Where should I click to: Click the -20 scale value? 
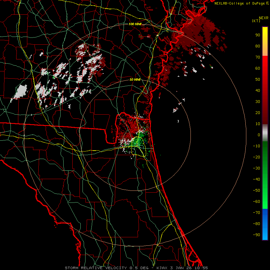point(256,157)
